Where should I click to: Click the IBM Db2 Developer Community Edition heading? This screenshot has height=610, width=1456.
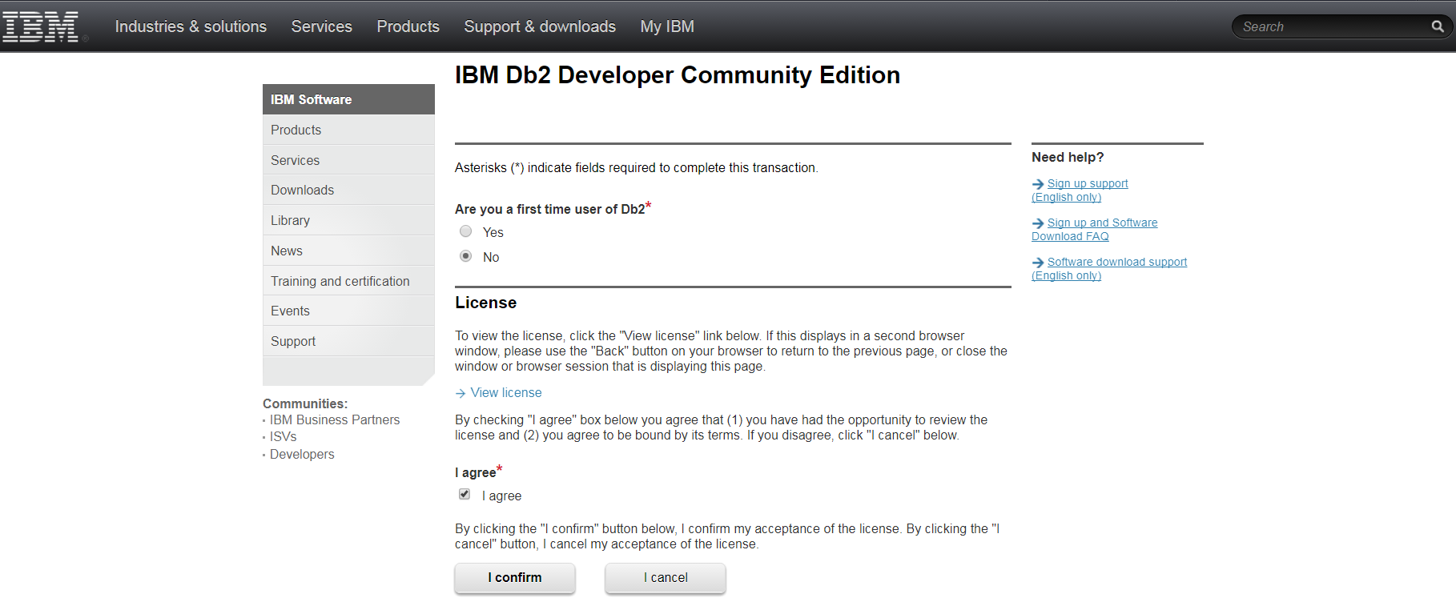pos(678,74)
